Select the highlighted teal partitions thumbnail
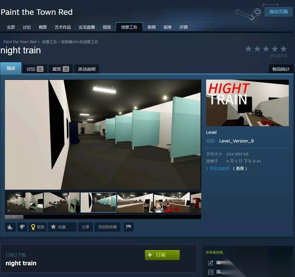Image resolution: width=295 pixels, height=277 pixels. point(98,203)
